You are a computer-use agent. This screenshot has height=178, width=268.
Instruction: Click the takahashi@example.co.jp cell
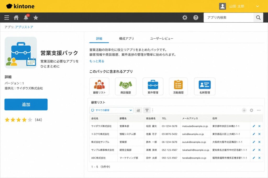[x=196, y=150]
